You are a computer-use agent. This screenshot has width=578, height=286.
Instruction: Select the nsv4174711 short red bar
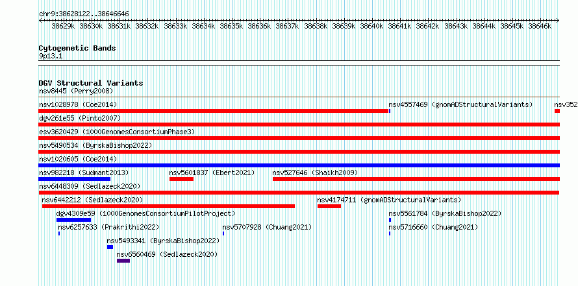[x=329, y=206]
